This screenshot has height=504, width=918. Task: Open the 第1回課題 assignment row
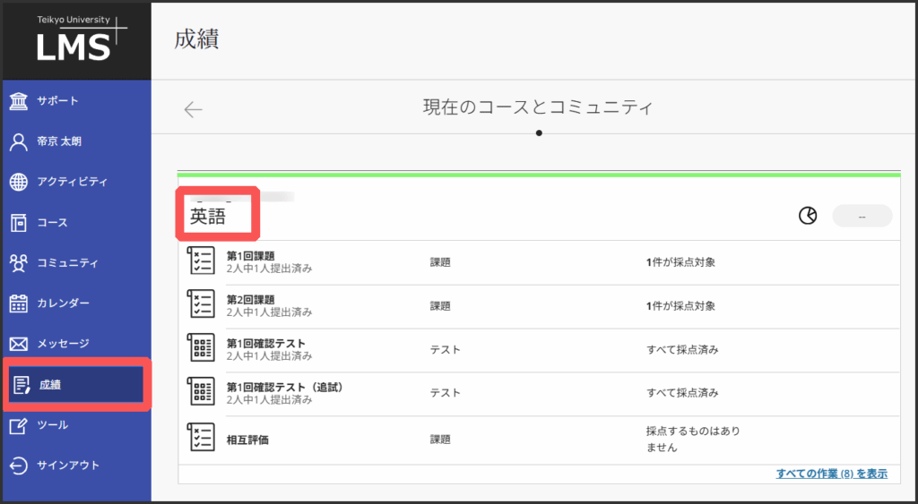tap(250, 256)
